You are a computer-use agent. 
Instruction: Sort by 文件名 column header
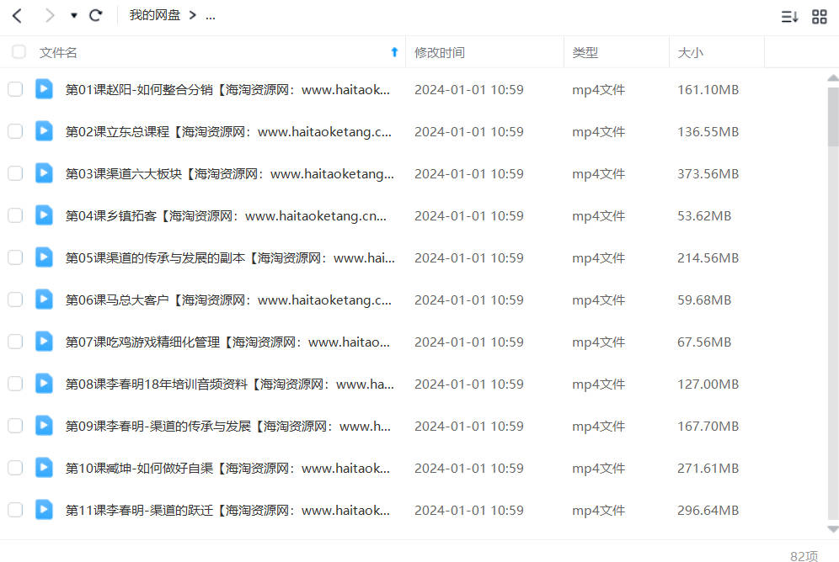58,52
